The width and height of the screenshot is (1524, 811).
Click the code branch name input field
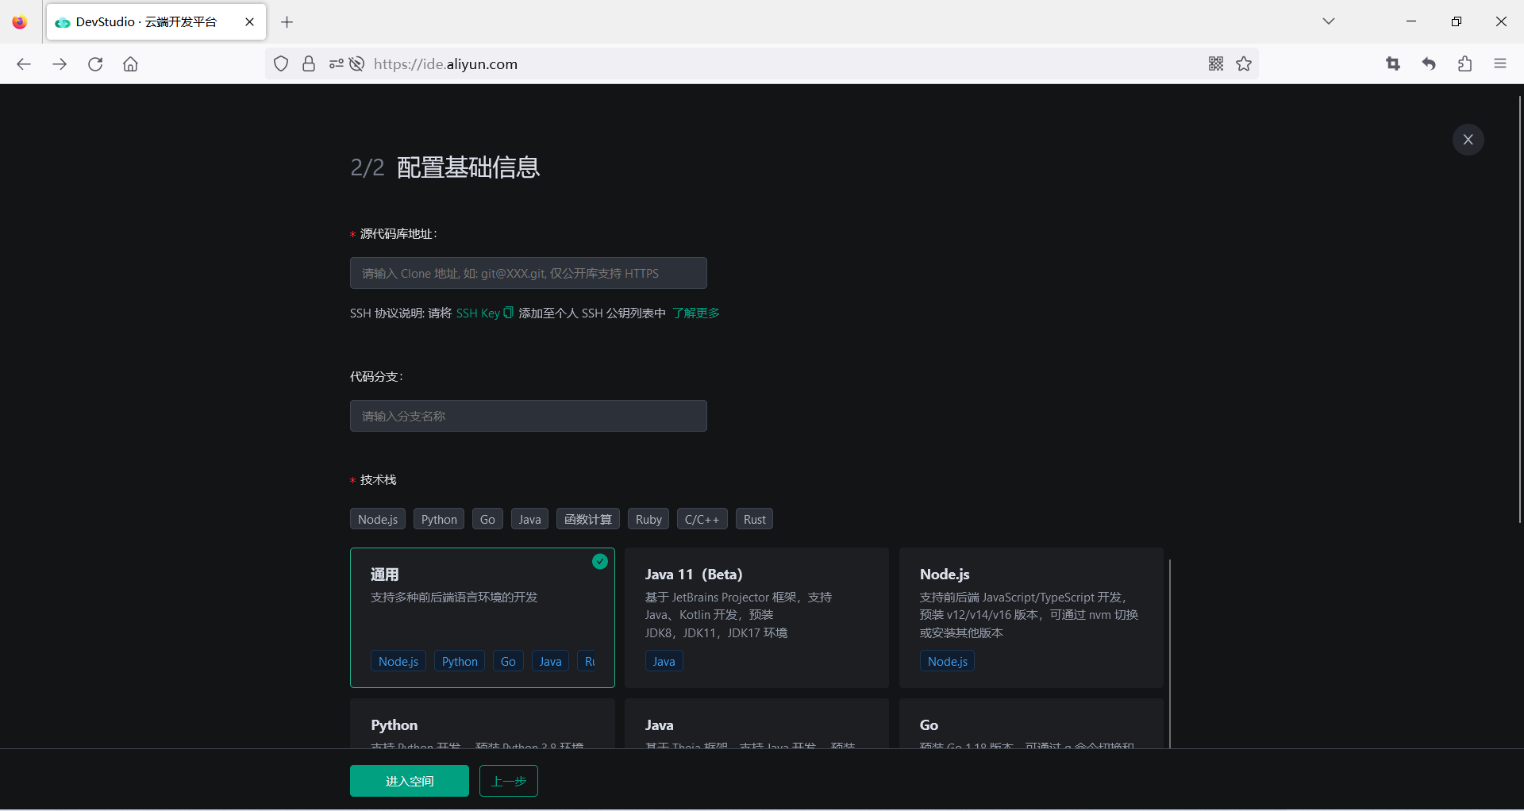tap(529, 416)
